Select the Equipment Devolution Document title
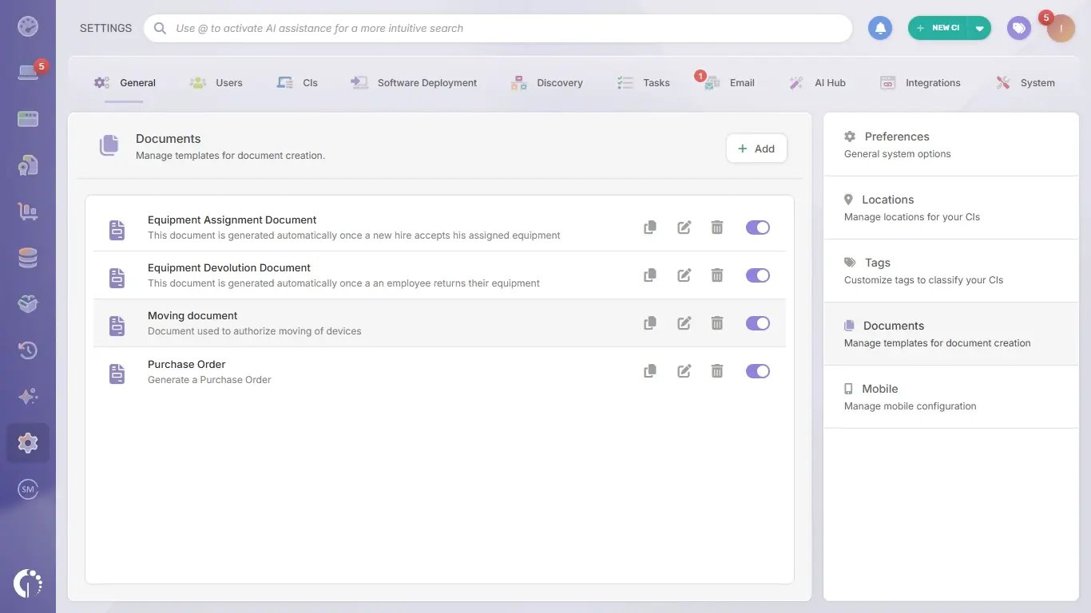Screen dimensions: 1091x613 coord(229,267)
